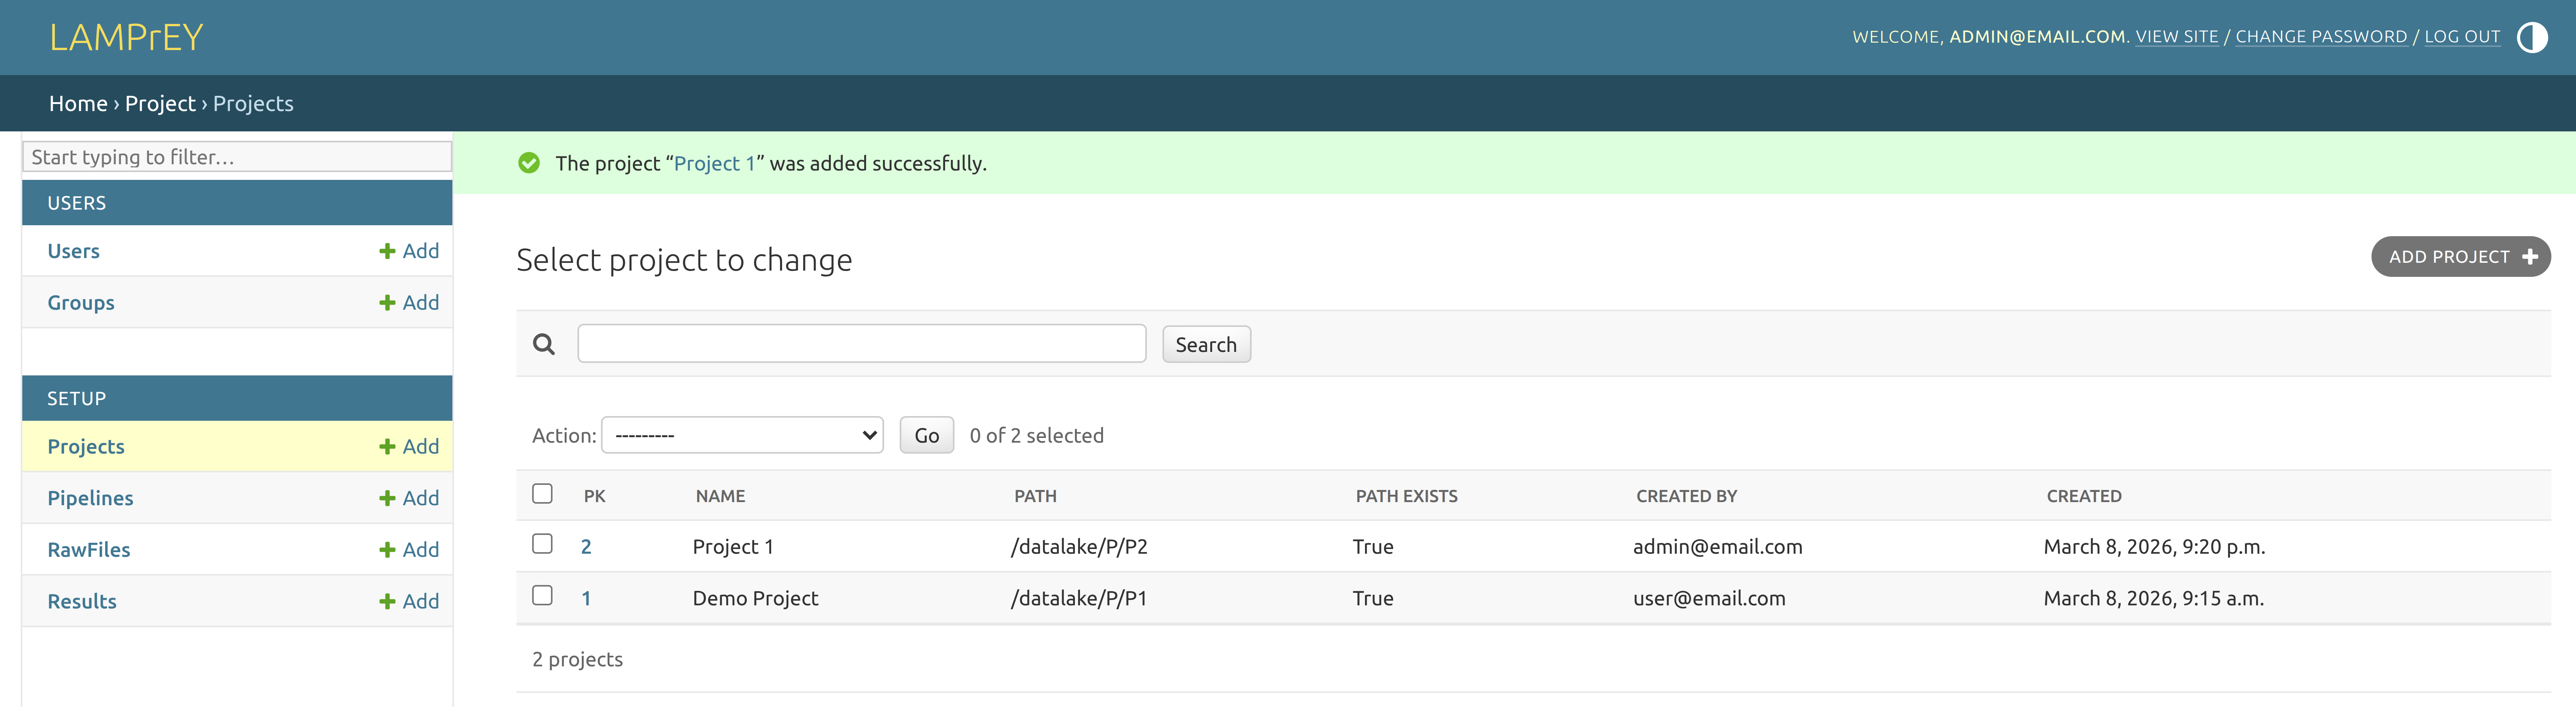
Task: Click the plus Add icon for Pipelines
Action: [387, 498]
